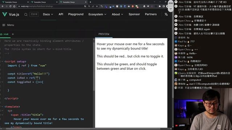Click the YouTube subscriber count badge
The width and height of the screenshot is (232, 130).
[x=180, y=125]
